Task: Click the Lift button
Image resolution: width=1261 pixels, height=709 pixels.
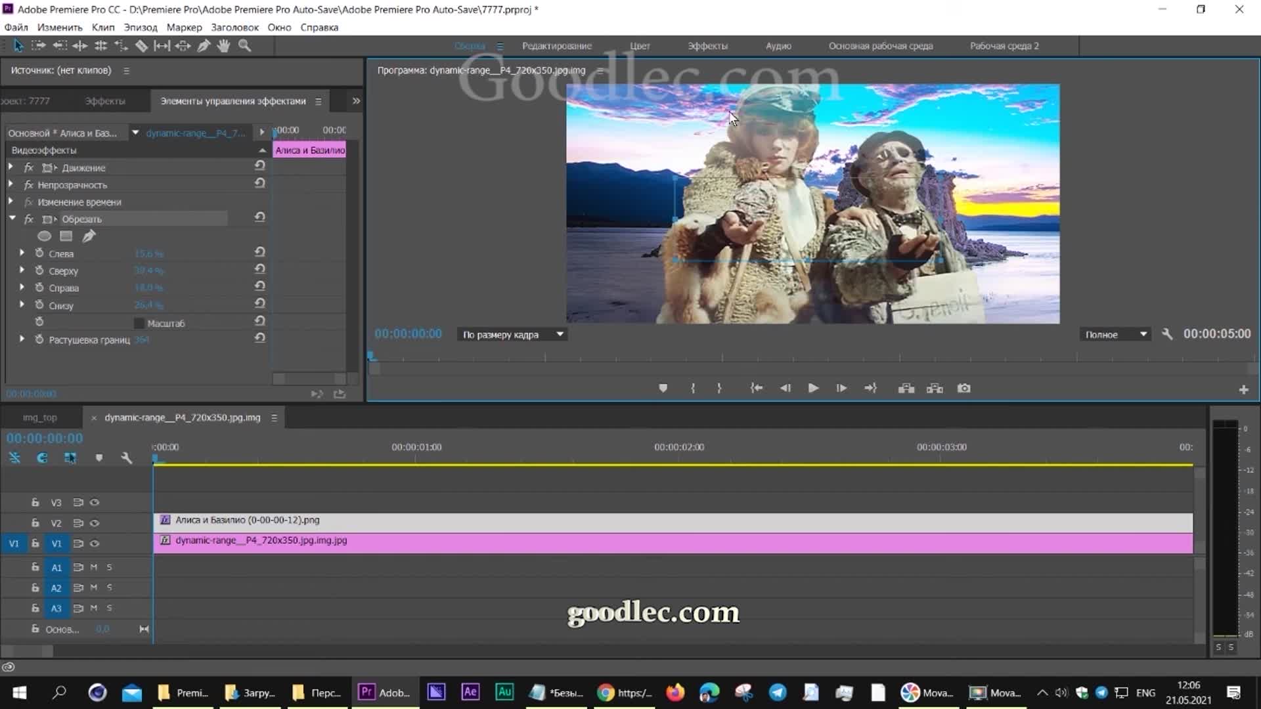Action: pos(906,389)
